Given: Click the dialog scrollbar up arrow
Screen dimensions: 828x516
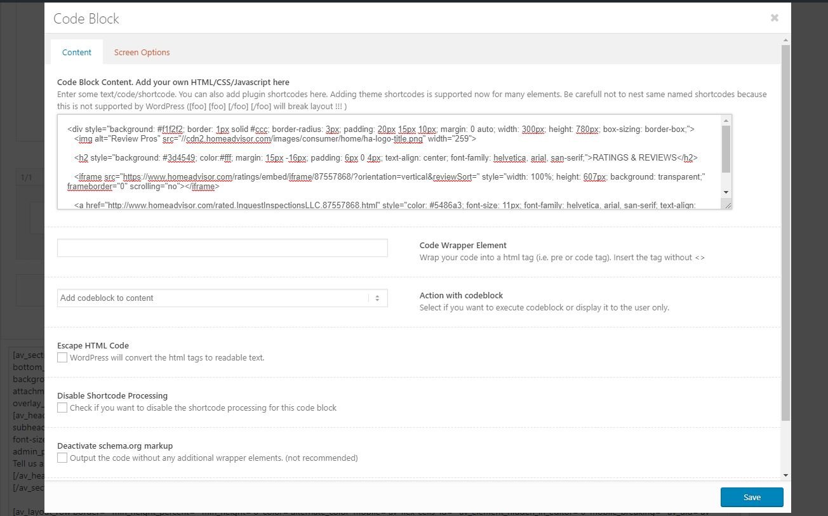Looking at the screenshot, I should click(786, 40).
